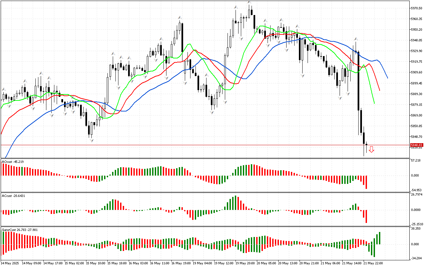Click the last green GatorCust upper bar
Viewport: 427px width, 267px height.
pos(380,238)
